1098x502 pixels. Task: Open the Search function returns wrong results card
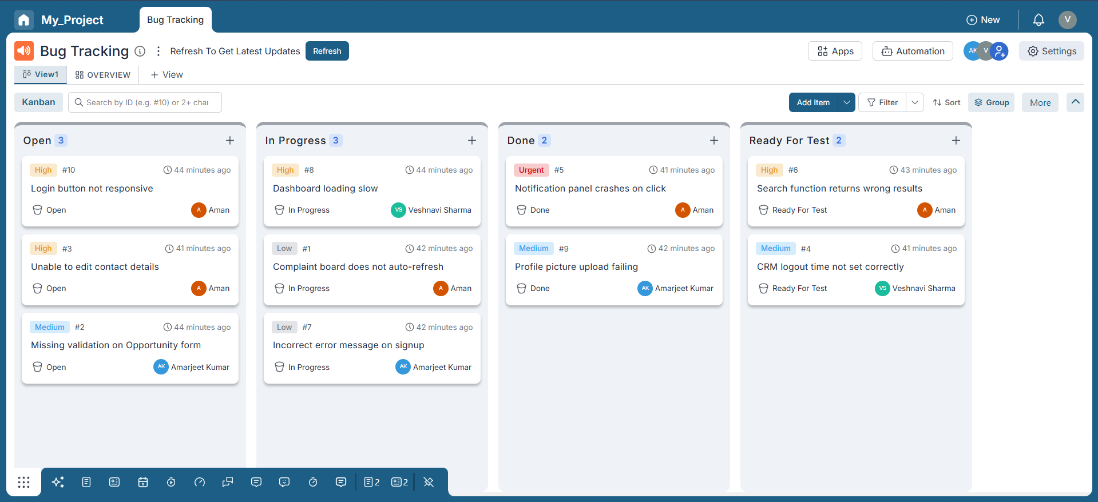point(856,192)
